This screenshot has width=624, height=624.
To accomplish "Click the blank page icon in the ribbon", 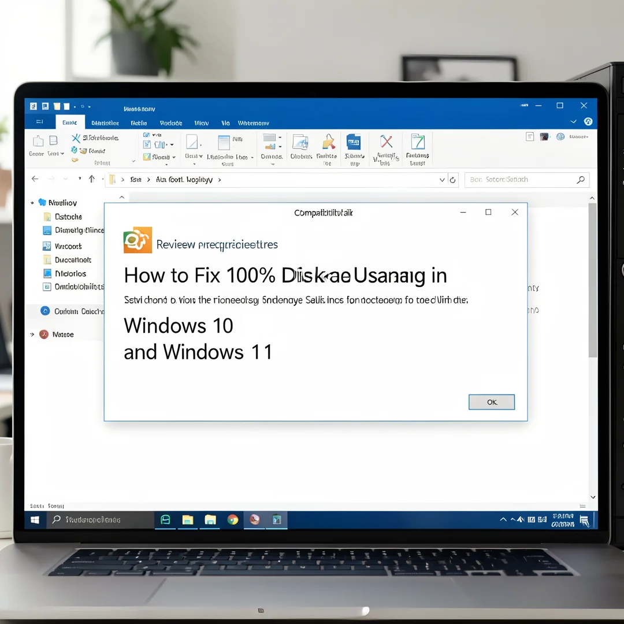I will click(x=192, y=142).
